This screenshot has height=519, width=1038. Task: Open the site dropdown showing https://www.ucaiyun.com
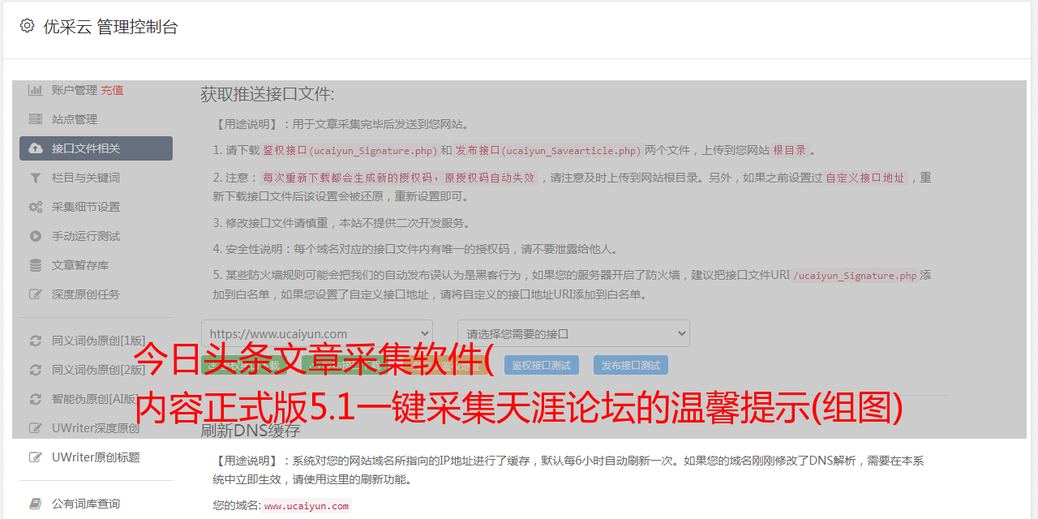317,333
